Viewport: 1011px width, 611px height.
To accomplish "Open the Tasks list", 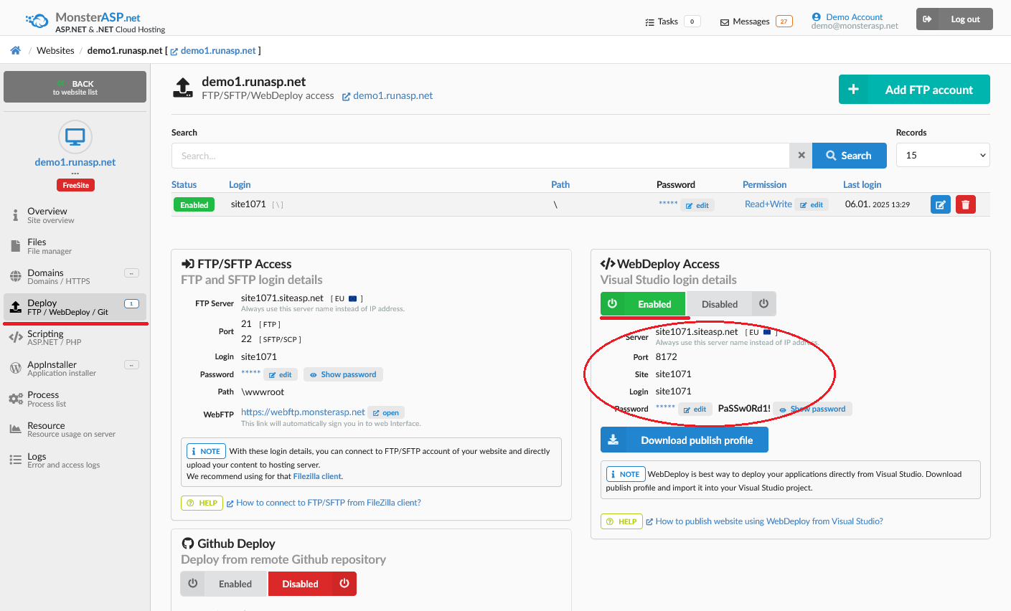I will (x=672, y=22).
